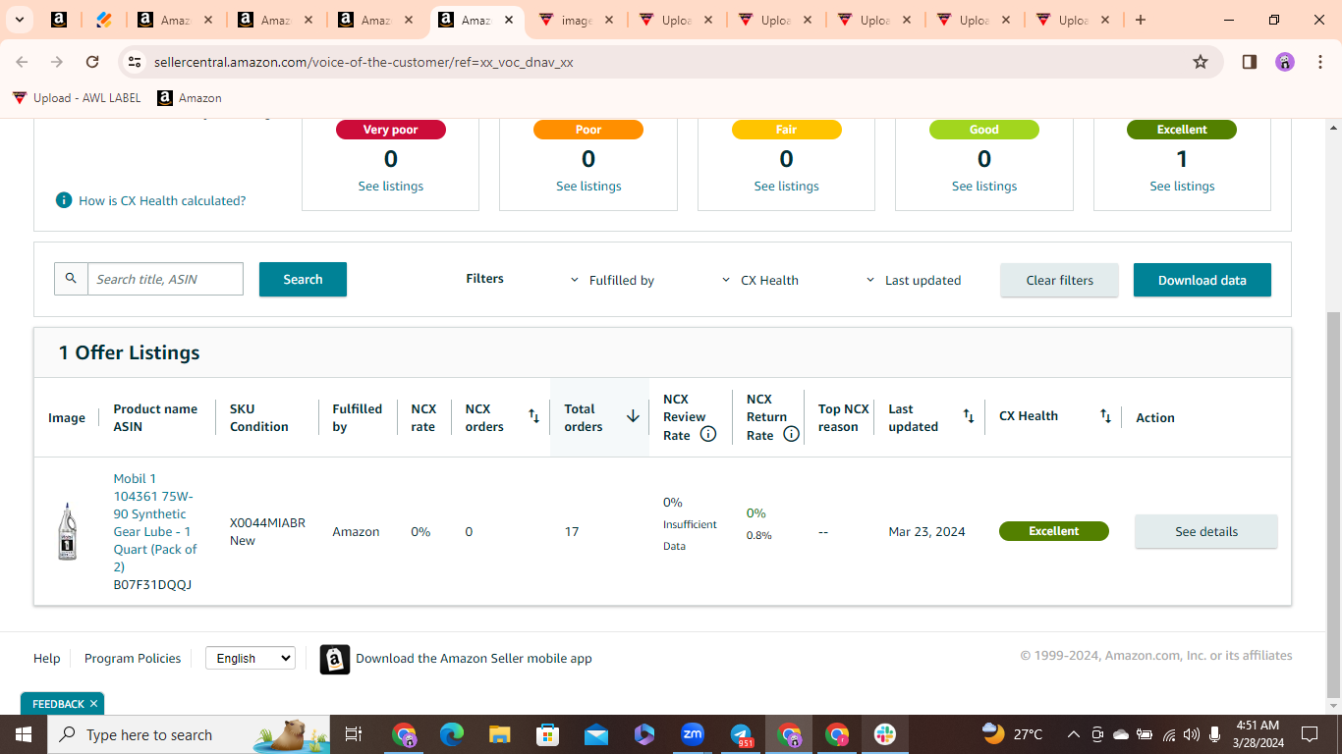This screenshot has width=1342, height=754.
Task: Click Download the Amazon Seller mobile app
Action: [x=474, y=658]
